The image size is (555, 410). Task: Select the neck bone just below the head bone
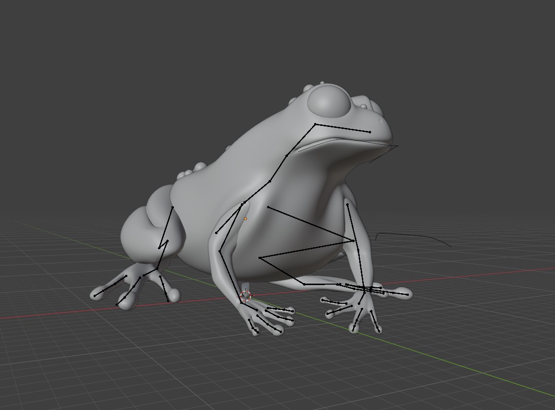[x=301, y=140]
